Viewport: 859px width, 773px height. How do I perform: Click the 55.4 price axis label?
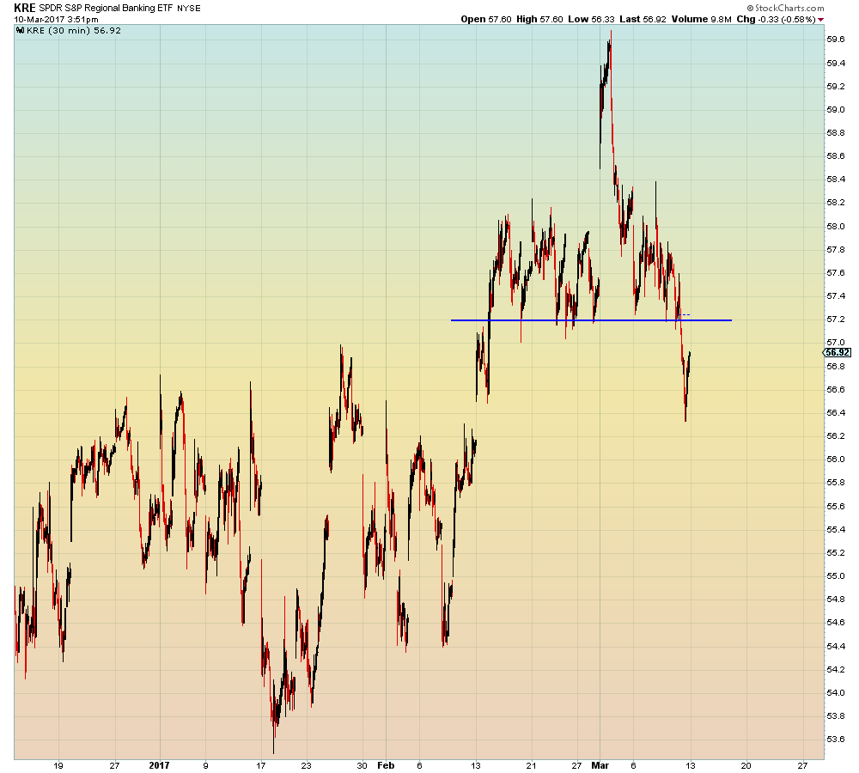(x=836, y=529)
